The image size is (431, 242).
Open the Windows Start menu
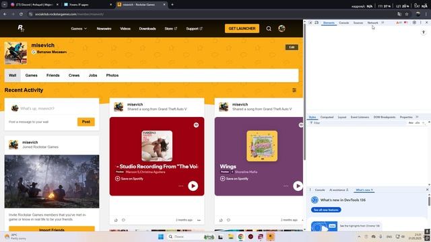tap(161, 237)
